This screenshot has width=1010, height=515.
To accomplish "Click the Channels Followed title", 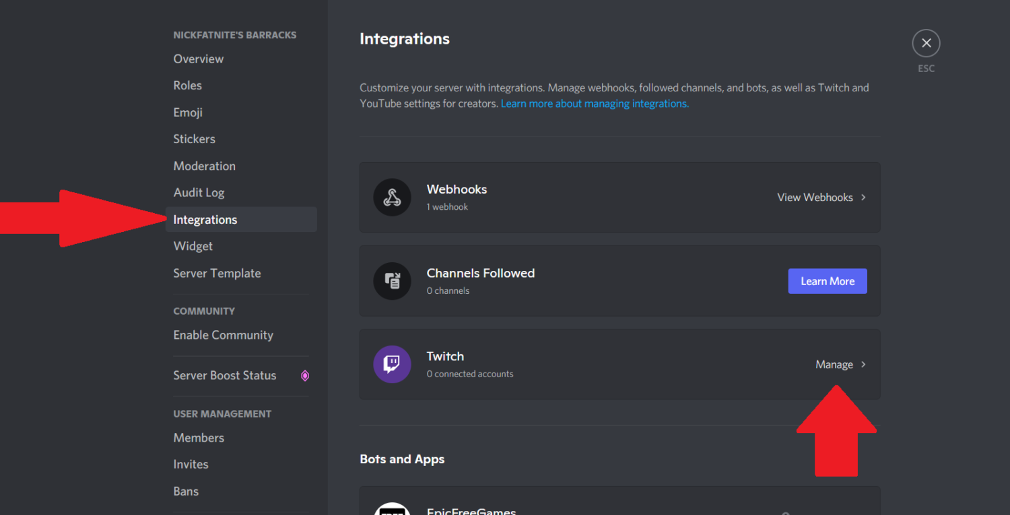I will coord(481,273).
